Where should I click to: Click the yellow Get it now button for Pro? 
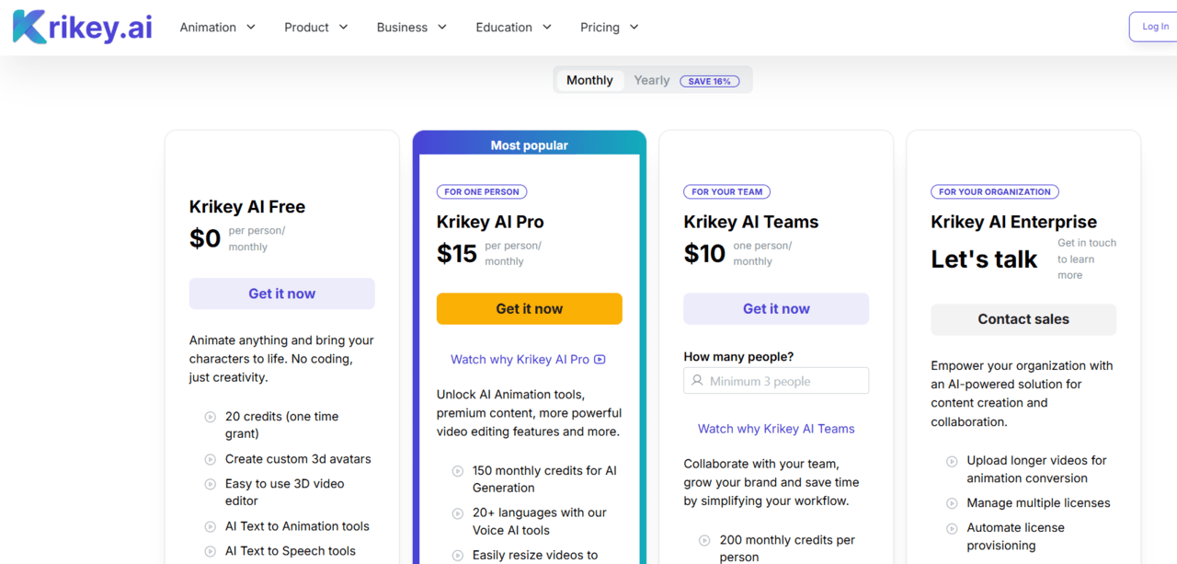[x=530, y=309]
